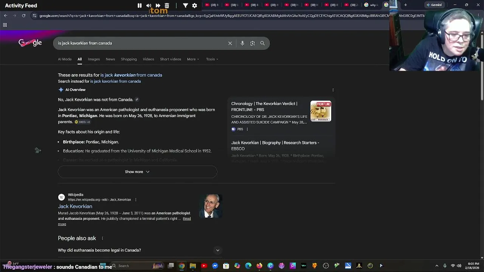The image size is (484, 272).
Task: Start voice search via microphone icon
Action: pyautogui.click(x=242, y=43)
